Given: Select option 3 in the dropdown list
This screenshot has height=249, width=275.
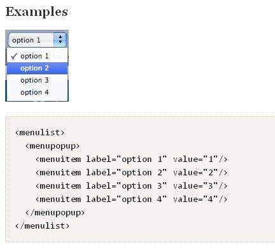Looking at the screenshot, I should pyautogui.click(x=38, y=80).
